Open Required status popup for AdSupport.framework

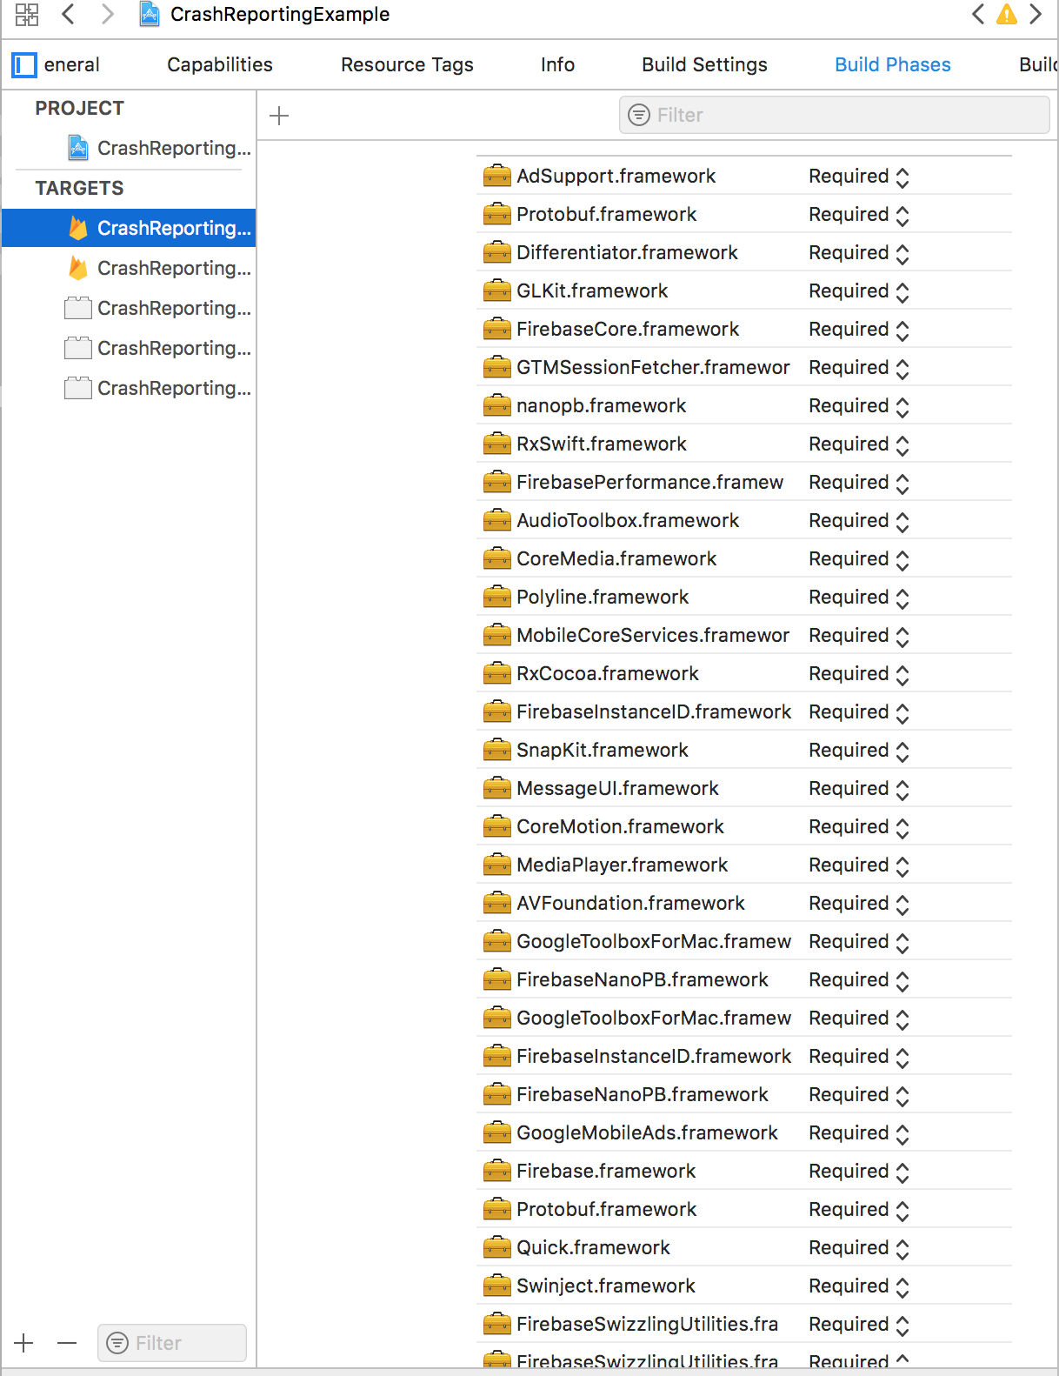point(859,177)
